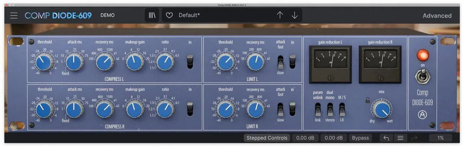The height and width of the screenshot is (146, 462).
Task: Open the preset library browser icon
Action: tap(152, 16)
